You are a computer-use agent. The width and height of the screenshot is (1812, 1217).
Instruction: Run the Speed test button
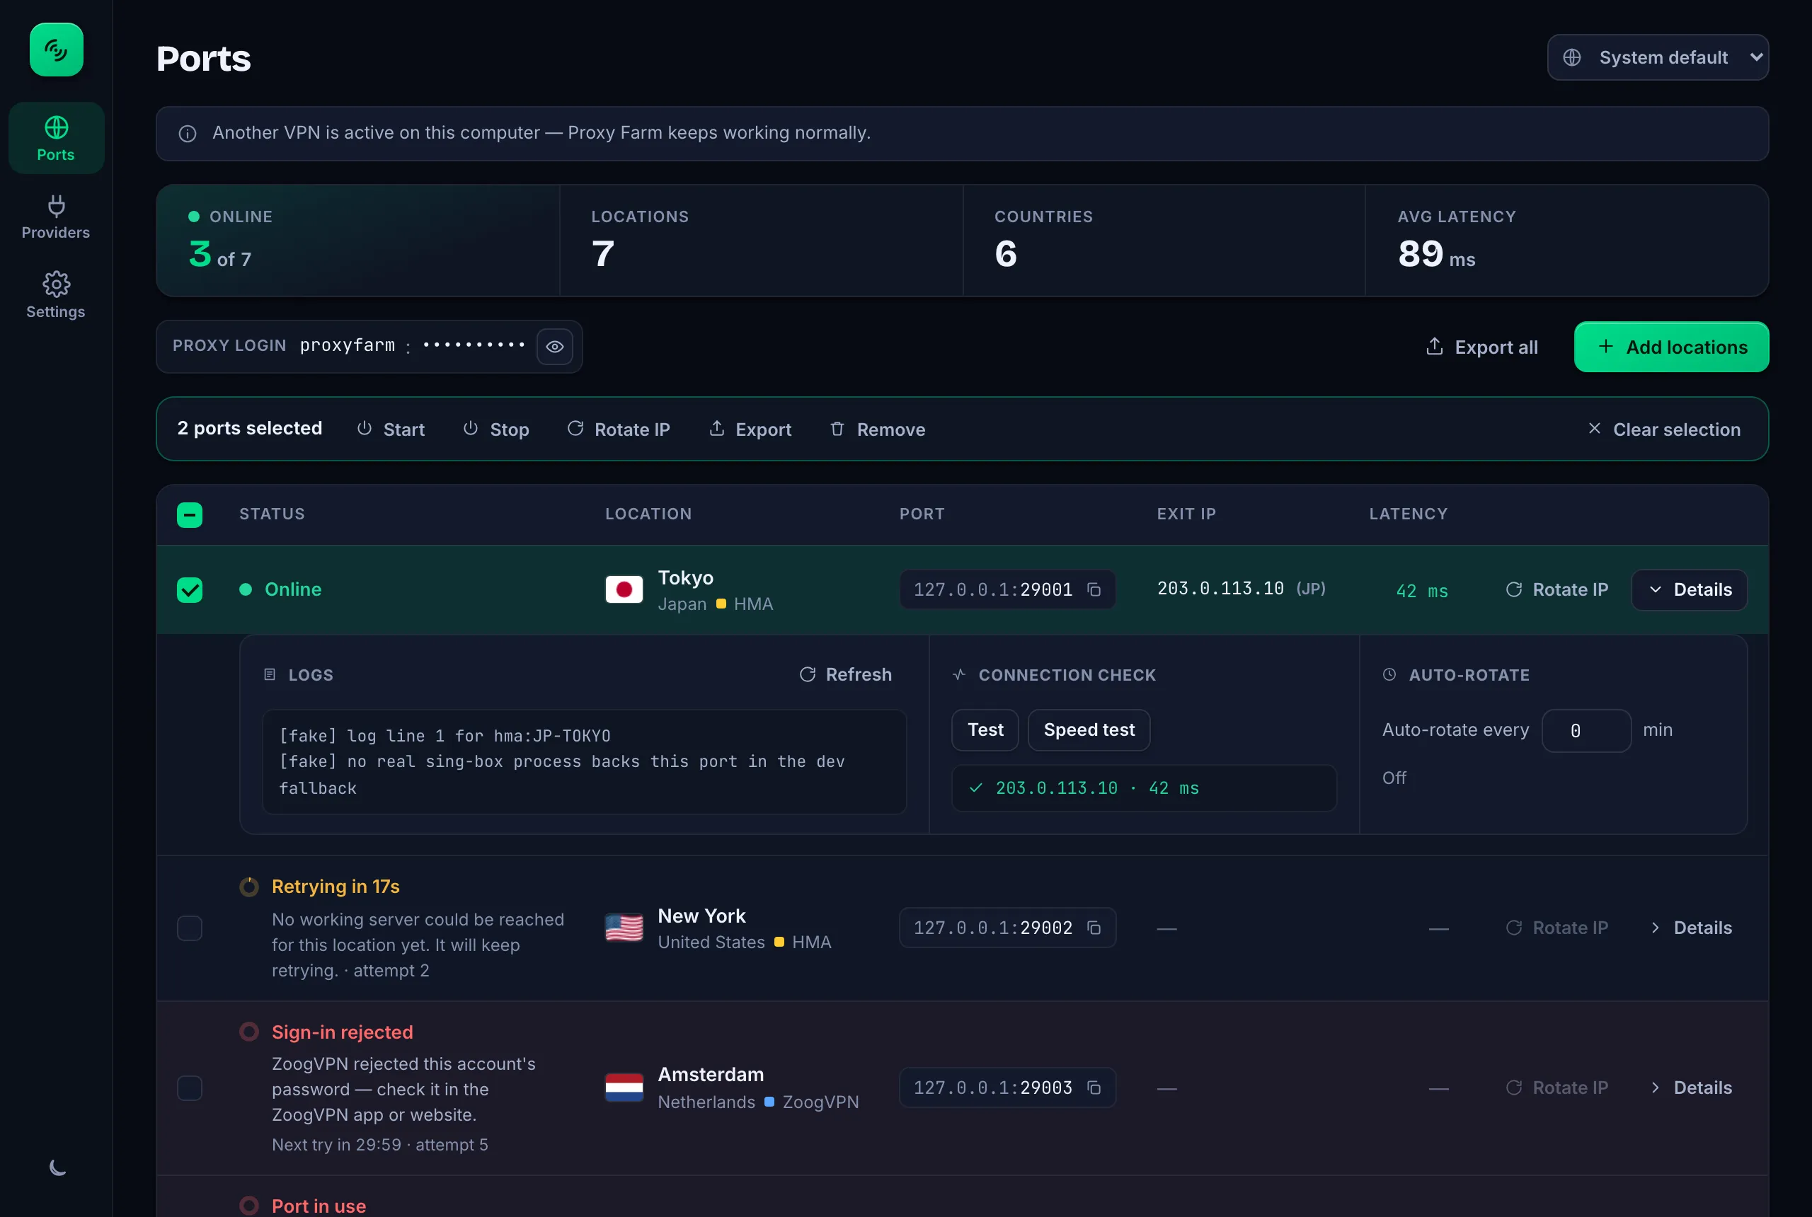1089,730
